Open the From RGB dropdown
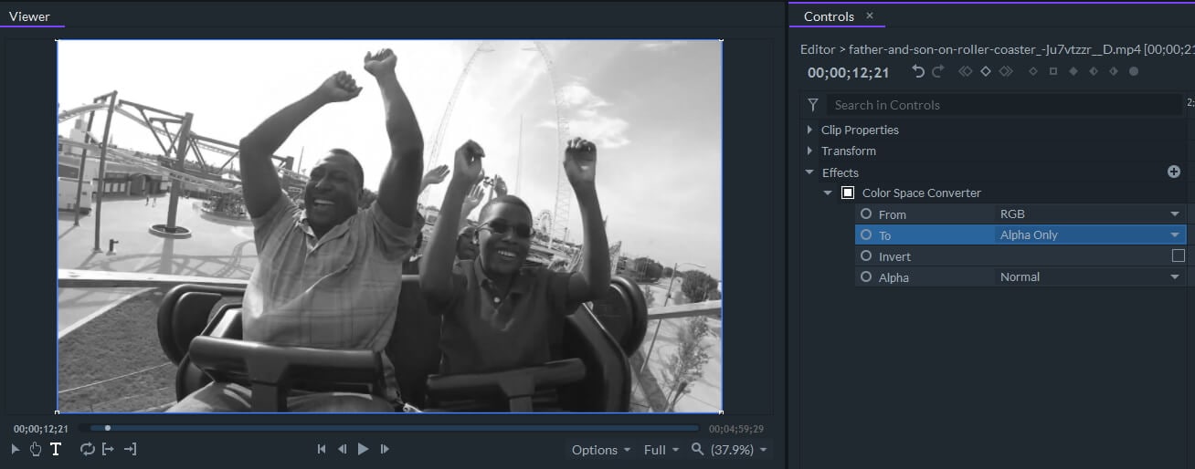 1089,214
